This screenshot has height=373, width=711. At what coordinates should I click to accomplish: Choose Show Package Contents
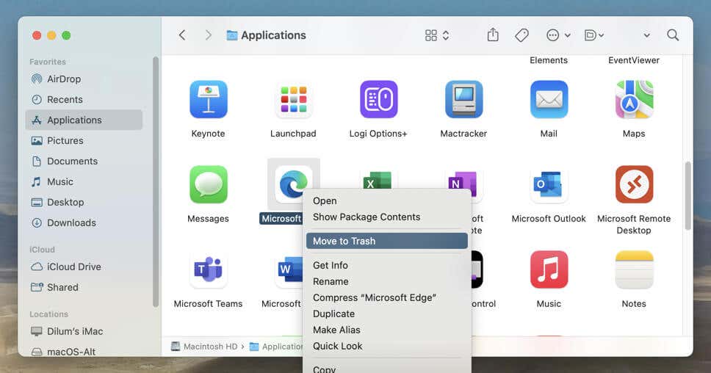(x=367, y=217)
